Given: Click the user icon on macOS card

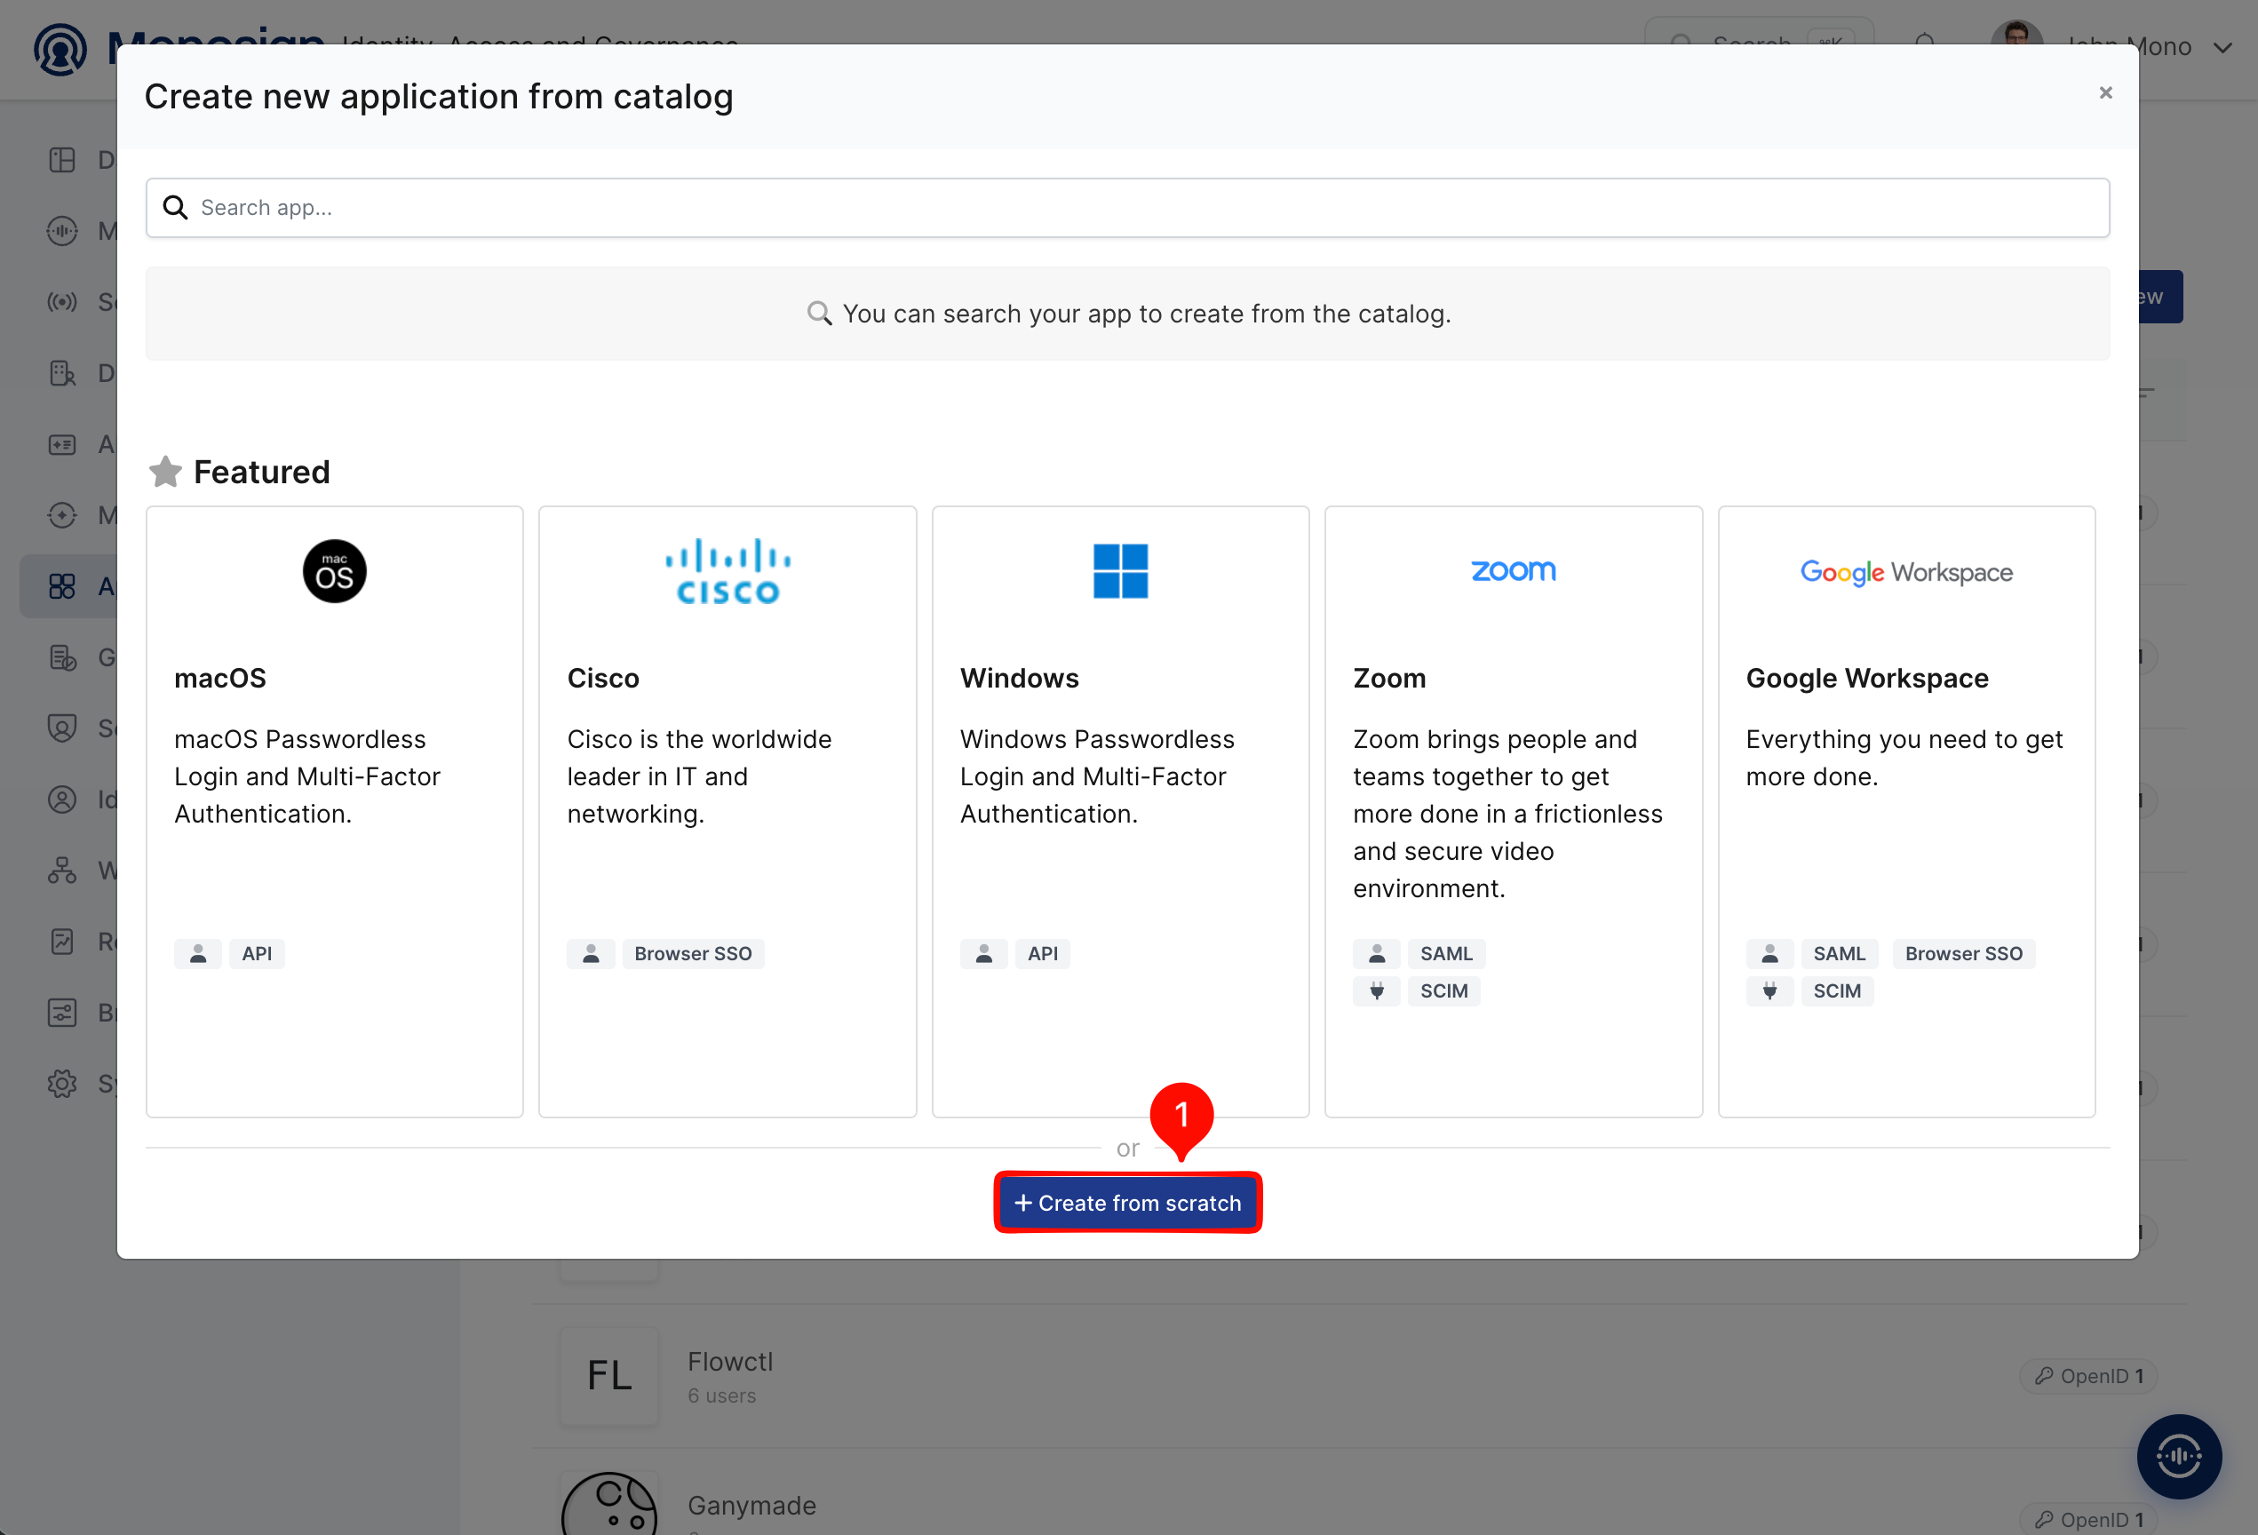Looking at the screenshot, I should [198, 954].
